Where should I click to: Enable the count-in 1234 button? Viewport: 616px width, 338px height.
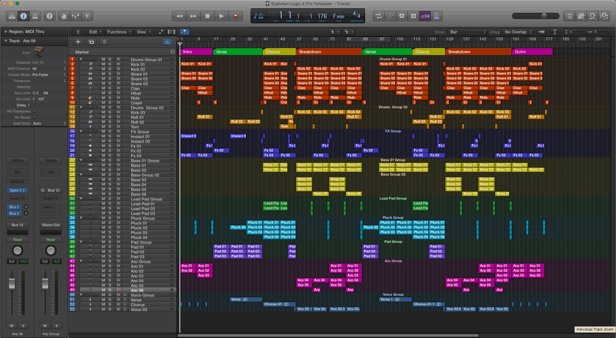[x=425, y=16]
